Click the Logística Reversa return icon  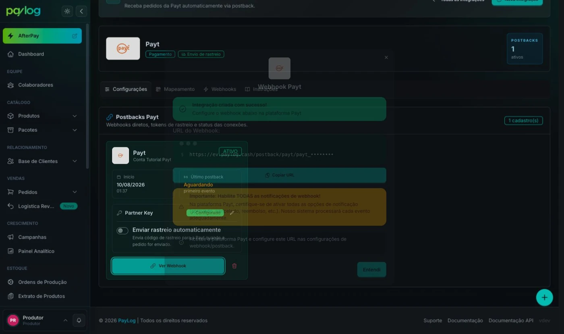(x=10, y=206)
